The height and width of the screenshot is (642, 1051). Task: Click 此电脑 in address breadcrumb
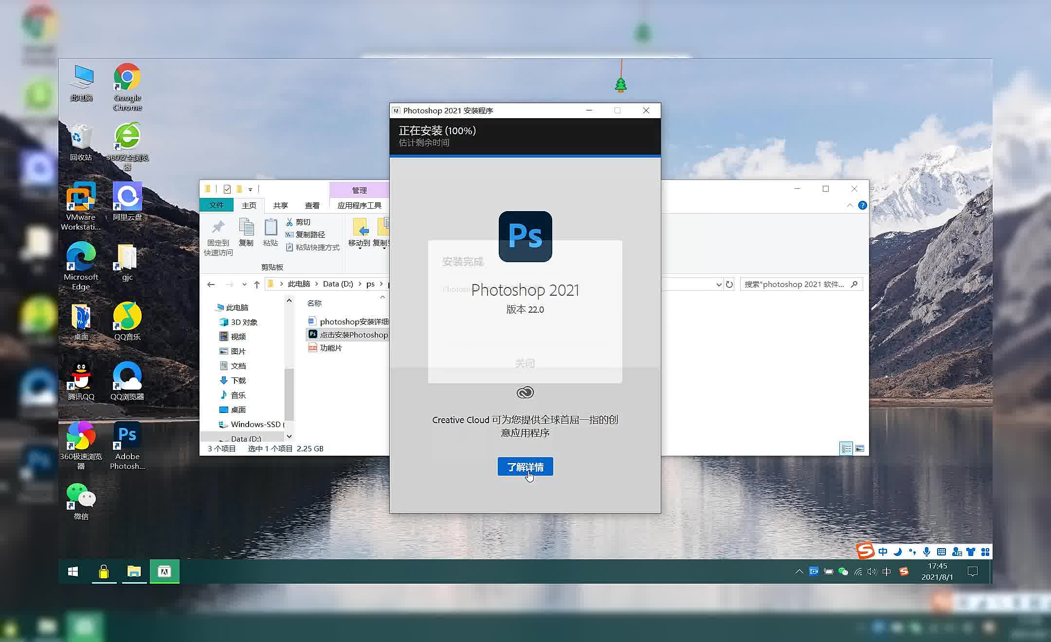click(299, 284)
